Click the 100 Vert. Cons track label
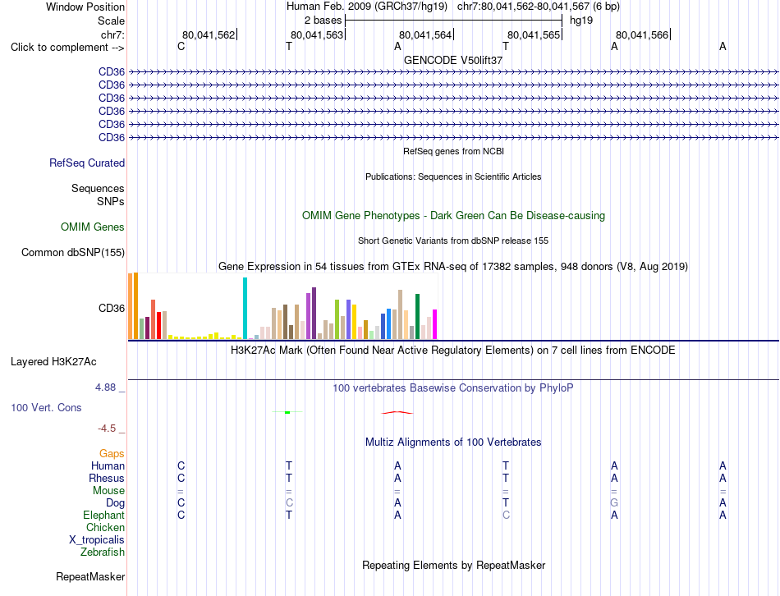 pyautogui.click(x=46, y=407)
